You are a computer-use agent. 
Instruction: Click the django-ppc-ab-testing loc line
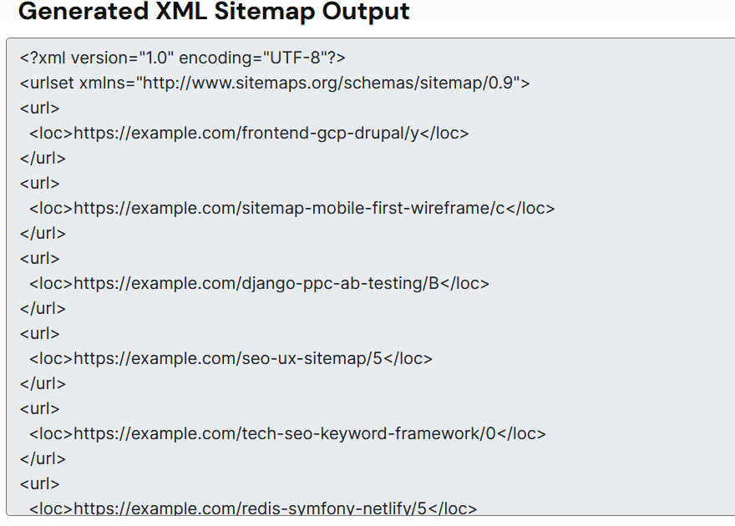(259, 283)
